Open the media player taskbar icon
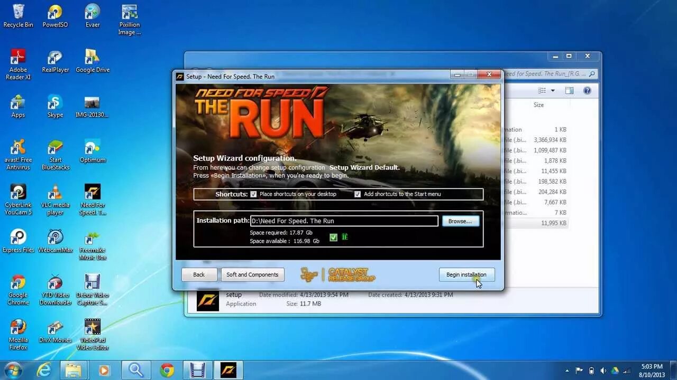The image size is (677, 380). click(104, 370)
